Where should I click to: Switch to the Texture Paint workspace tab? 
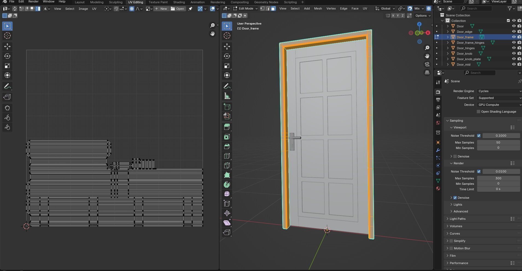point(158,2)
